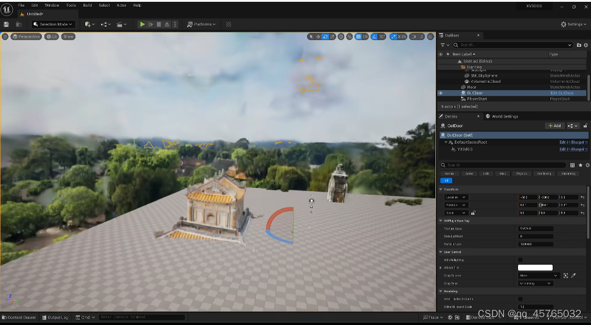The image size is (591, 325).
Task: Select VolumetricCloud in the Outliner
Action: coord(485,81)
